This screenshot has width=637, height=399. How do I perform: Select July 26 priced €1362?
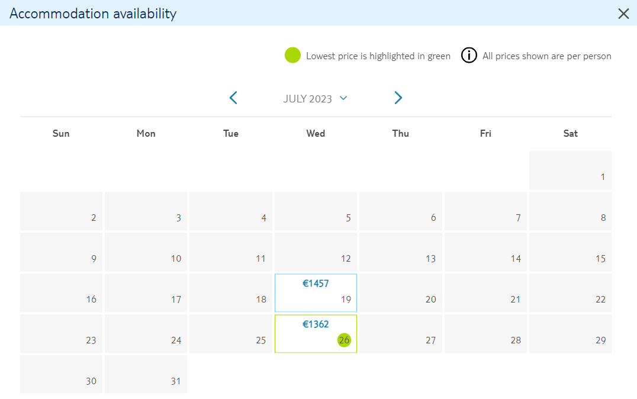316,333
